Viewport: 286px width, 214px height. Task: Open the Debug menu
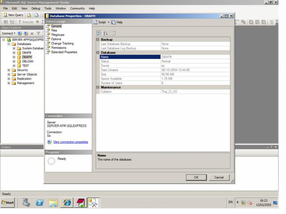36,8
